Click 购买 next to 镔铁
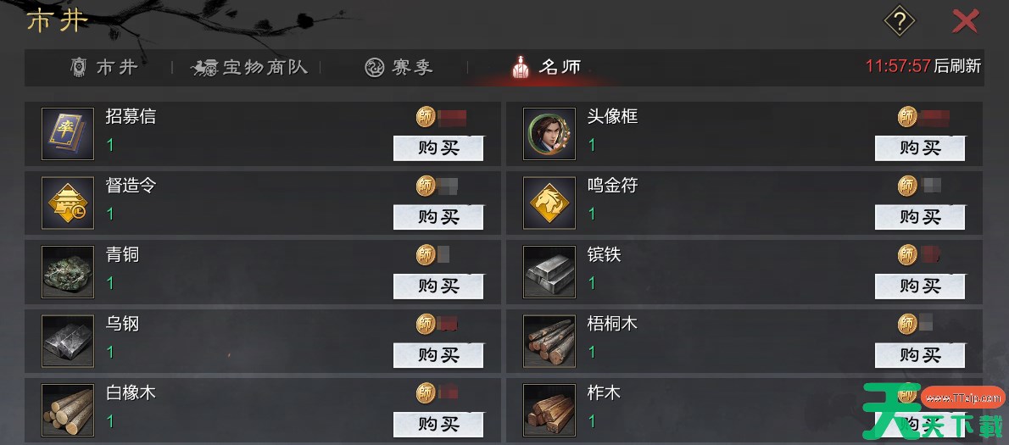The height and width of the screenshot is (445, 1009). coord(920,286)
